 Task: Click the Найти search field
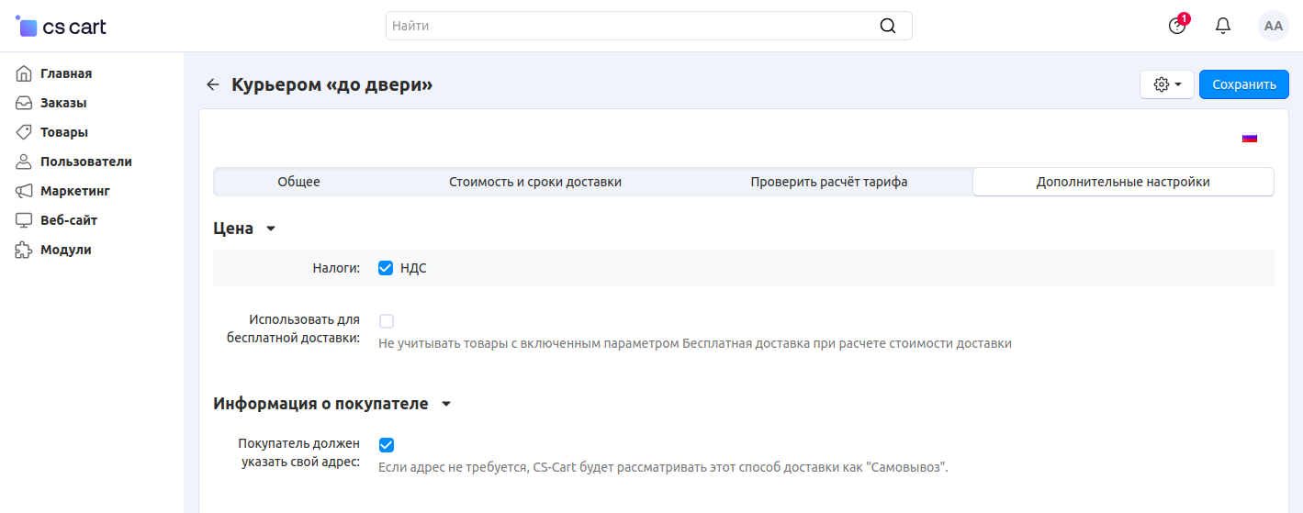click(634, 26)
